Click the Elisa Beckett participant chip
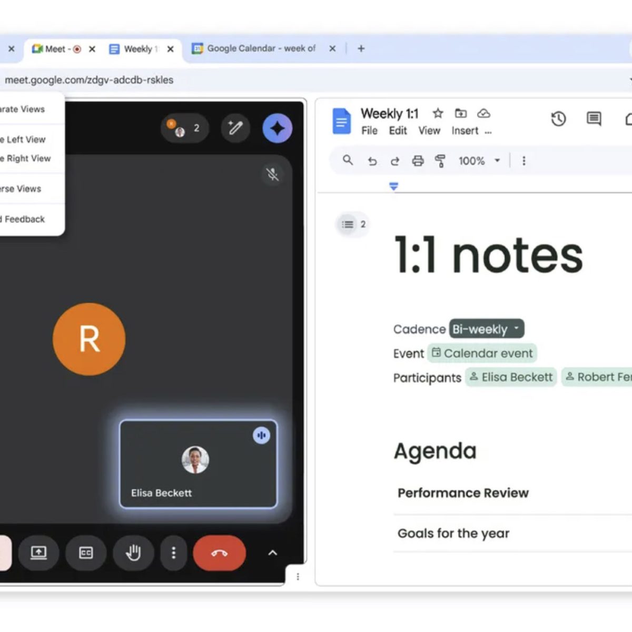 click(x=511, y=377)
